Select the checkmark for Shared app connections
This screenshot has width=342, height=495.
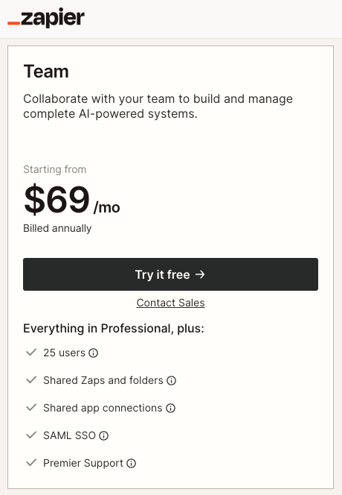pos(31,408)
